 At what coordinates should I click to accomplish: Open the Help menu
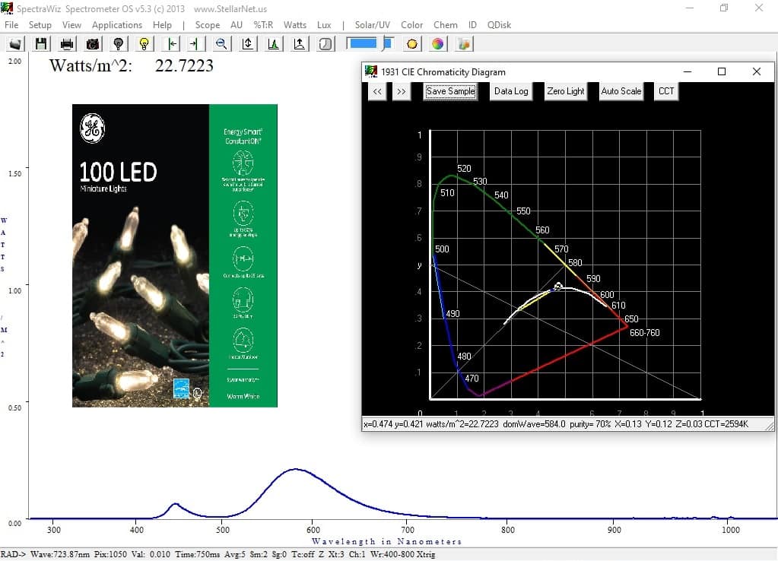pyautogui.click(x=162, y=25)
